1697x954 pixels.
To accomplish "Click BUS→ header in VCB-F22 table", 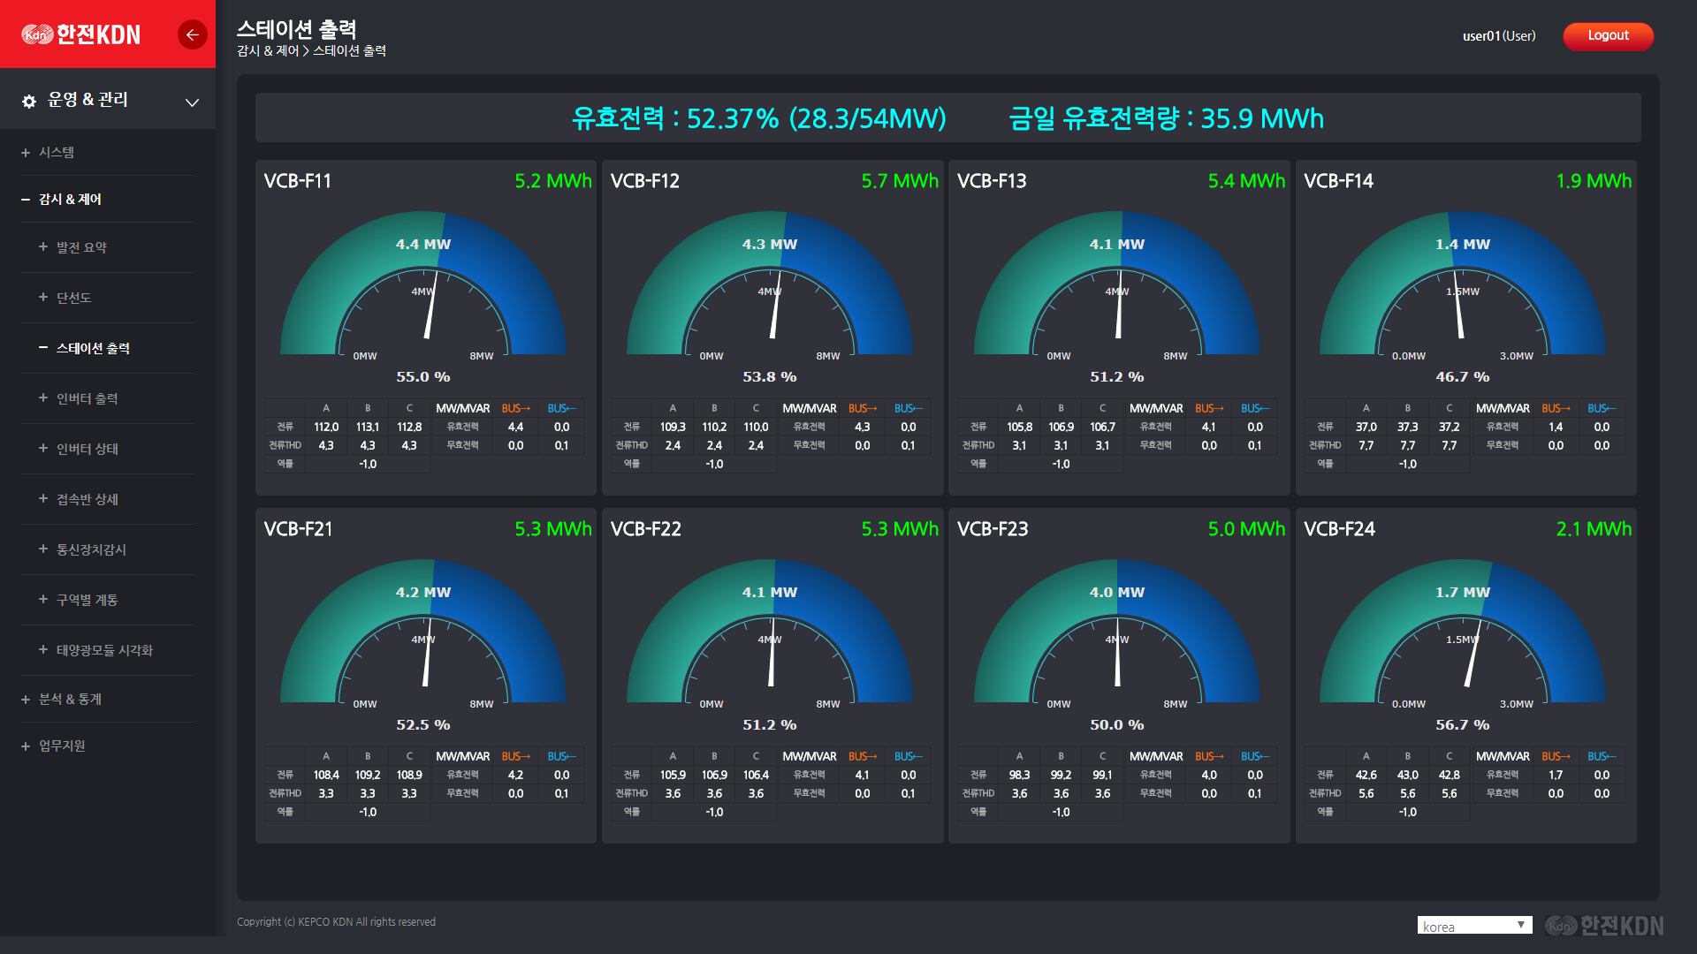I will point(863,756).
